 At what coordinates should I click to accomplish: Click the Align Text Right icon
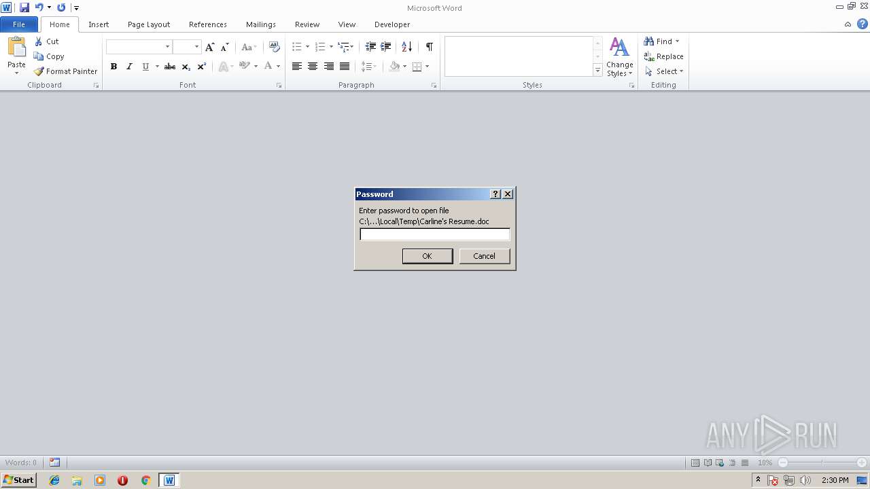pos(329,66)
